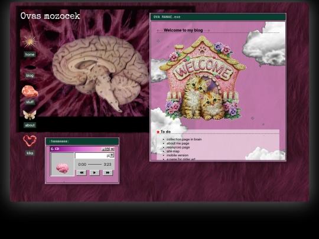Screen dimensions: 319x239
Task: Play the track in CD player
Action: coord(95,173)
